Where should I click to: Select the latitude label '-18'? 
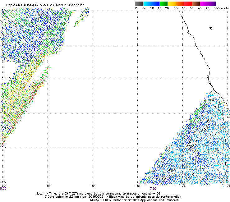3,147
